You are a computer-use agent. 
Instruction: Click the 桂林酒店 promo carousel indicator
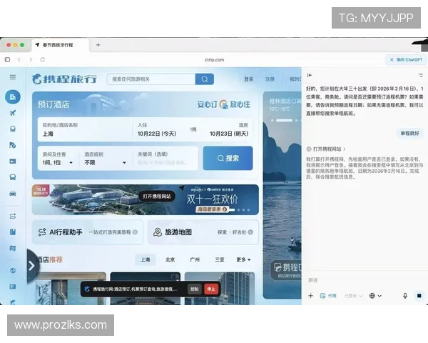(285, 120)
